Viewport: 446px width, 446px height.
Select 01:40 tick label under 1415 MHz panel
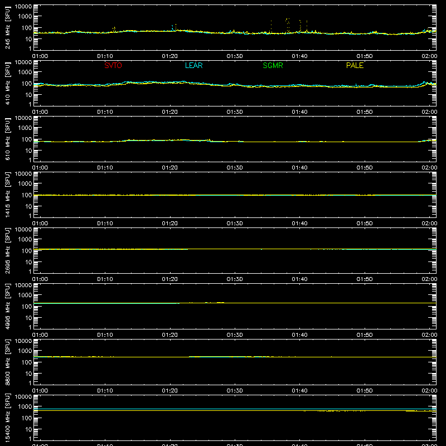pos(299,224)
